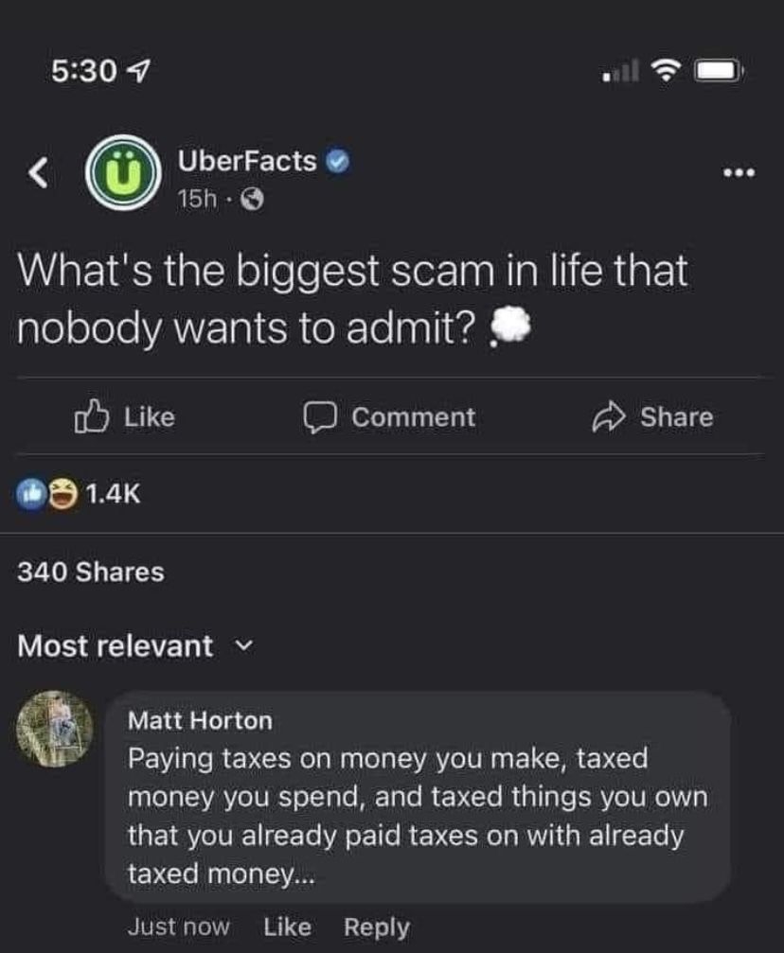
Task: Tap the Matt Horton commenter name
Action: [200, 720]
